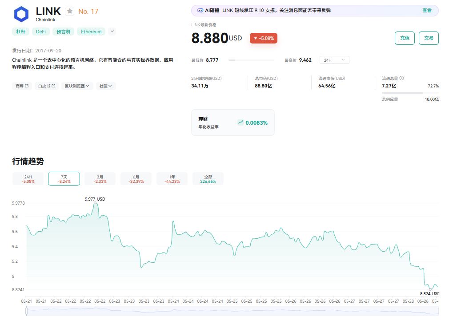
Task: Open the 官网 official website link
Action: coord(22,86)
